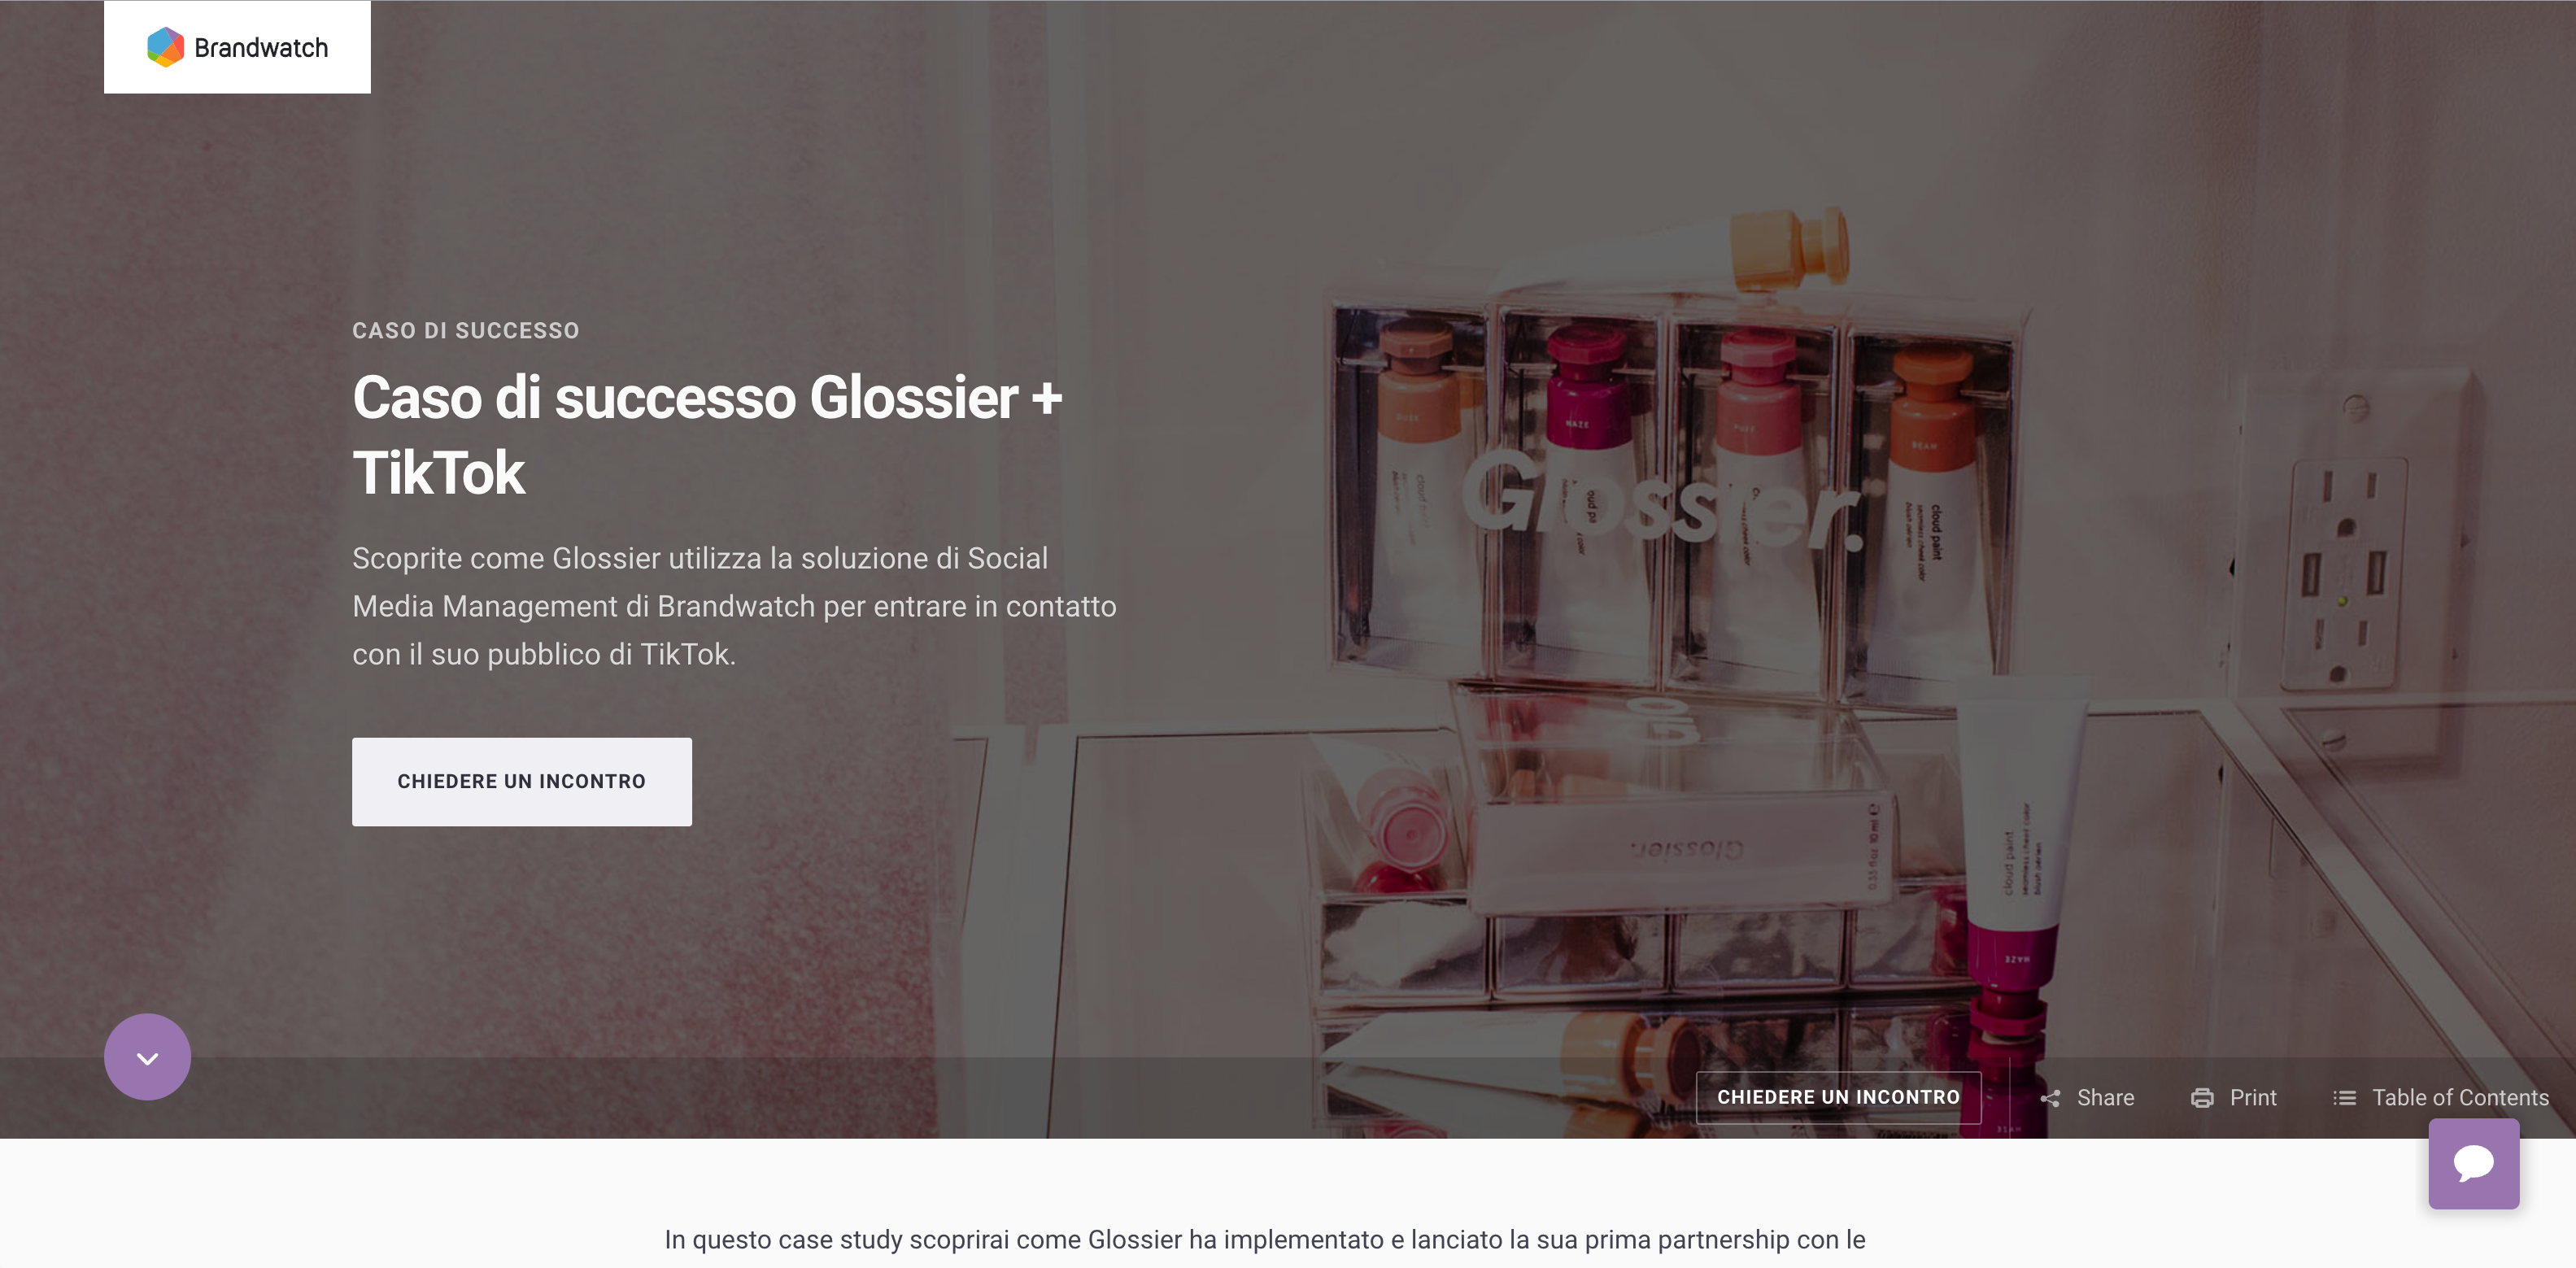Click the outlined Chiedere un incontro toolbar button

tap(1838, 1097)
